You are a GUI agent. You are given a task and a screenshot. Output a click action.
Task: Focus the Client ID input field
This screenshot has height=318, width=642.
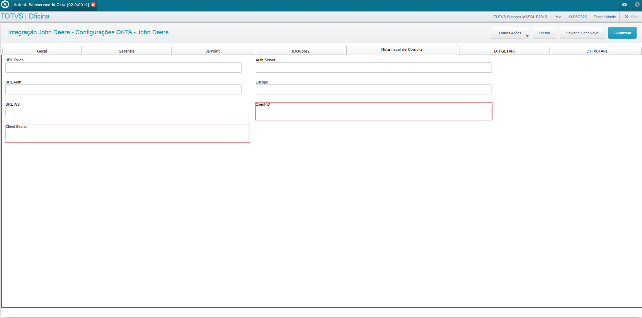pyautogui.click(x=374, y=112)
